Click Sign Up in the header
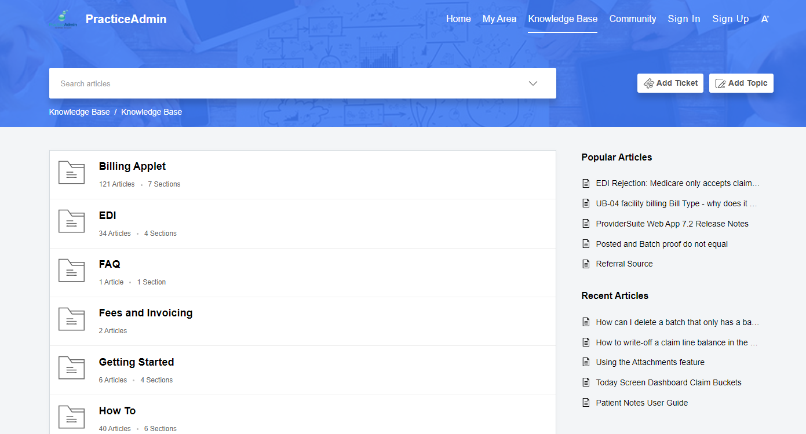The image size is (806, 434). [731, 19]
